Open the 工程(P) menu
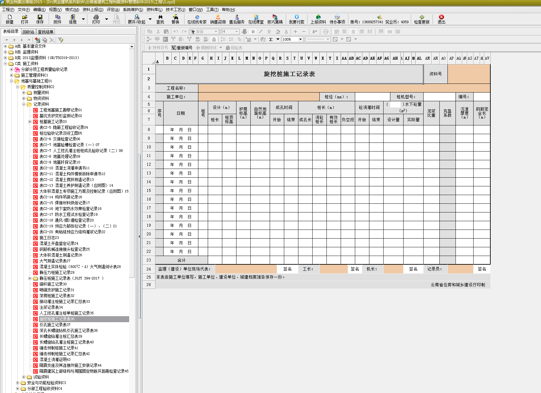The width and height of the screenshot is (541, 393). 8,10
